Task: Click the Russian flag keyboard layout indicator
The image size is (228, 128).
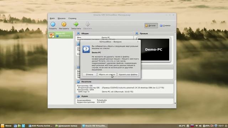Action: click(192, 126)
